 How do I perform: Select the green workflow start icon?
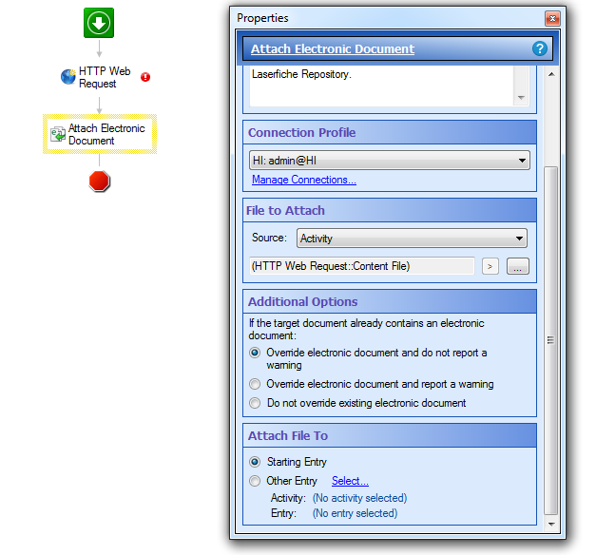(99, 23)
